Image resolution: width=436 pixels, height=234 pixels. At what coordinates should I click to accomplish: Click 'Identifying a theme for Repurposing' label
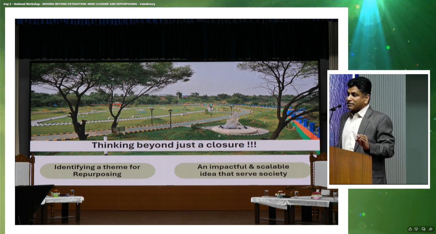click(97, 171)
